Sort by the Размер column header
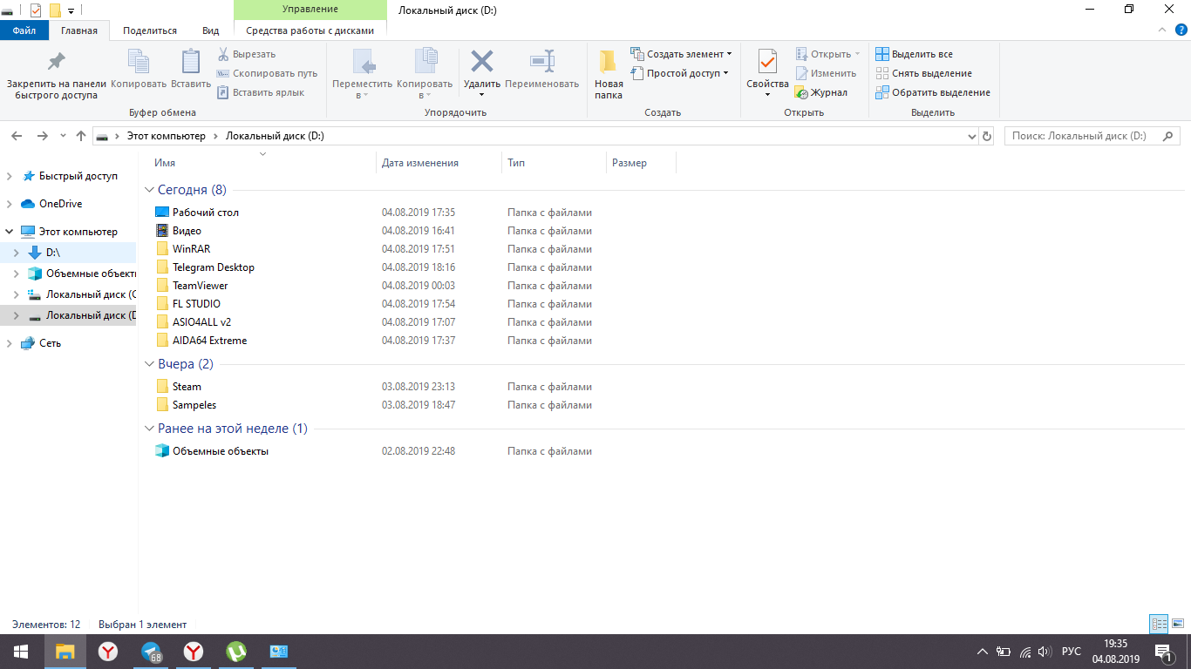The width and height of the screenshot is (1191, 669). click(x=630, y=163)
